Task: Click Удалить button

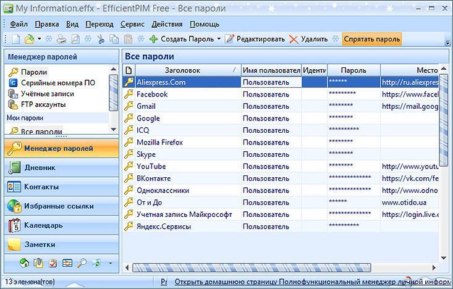Action: coord(308,39)
